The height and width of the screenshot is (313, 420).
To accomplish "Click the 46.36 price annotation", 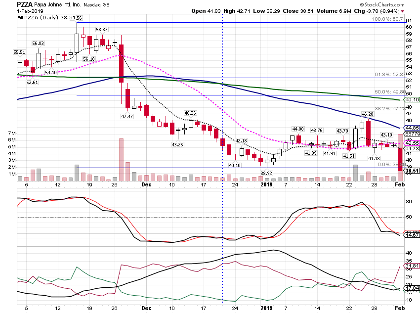I will pos(190,113).
